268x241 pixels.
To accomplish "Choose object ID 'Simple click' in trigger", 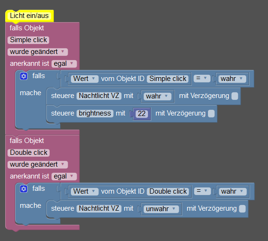I will pos(28,40).
